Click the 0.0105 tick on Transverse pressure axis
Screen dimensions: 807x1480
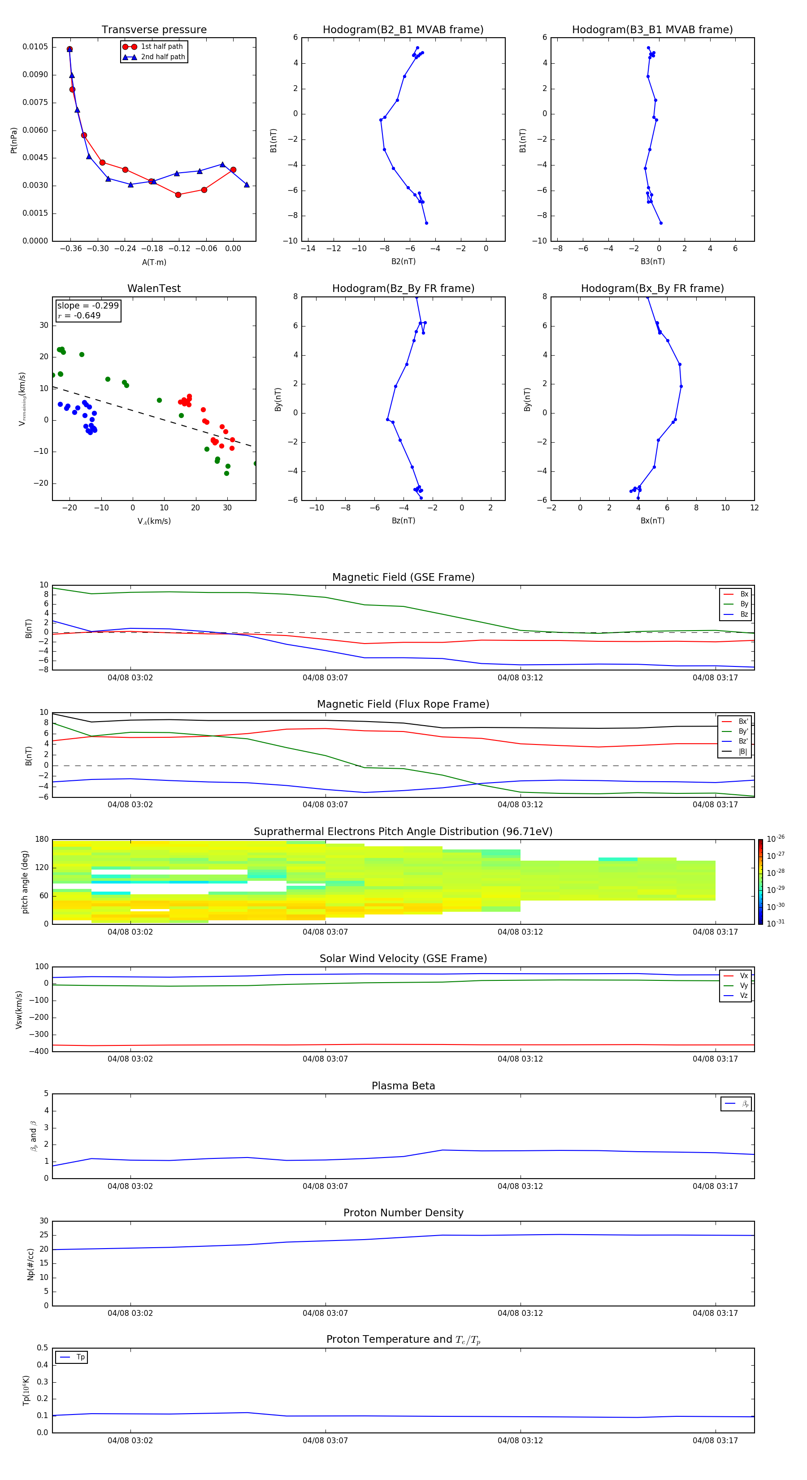(35, 47)
